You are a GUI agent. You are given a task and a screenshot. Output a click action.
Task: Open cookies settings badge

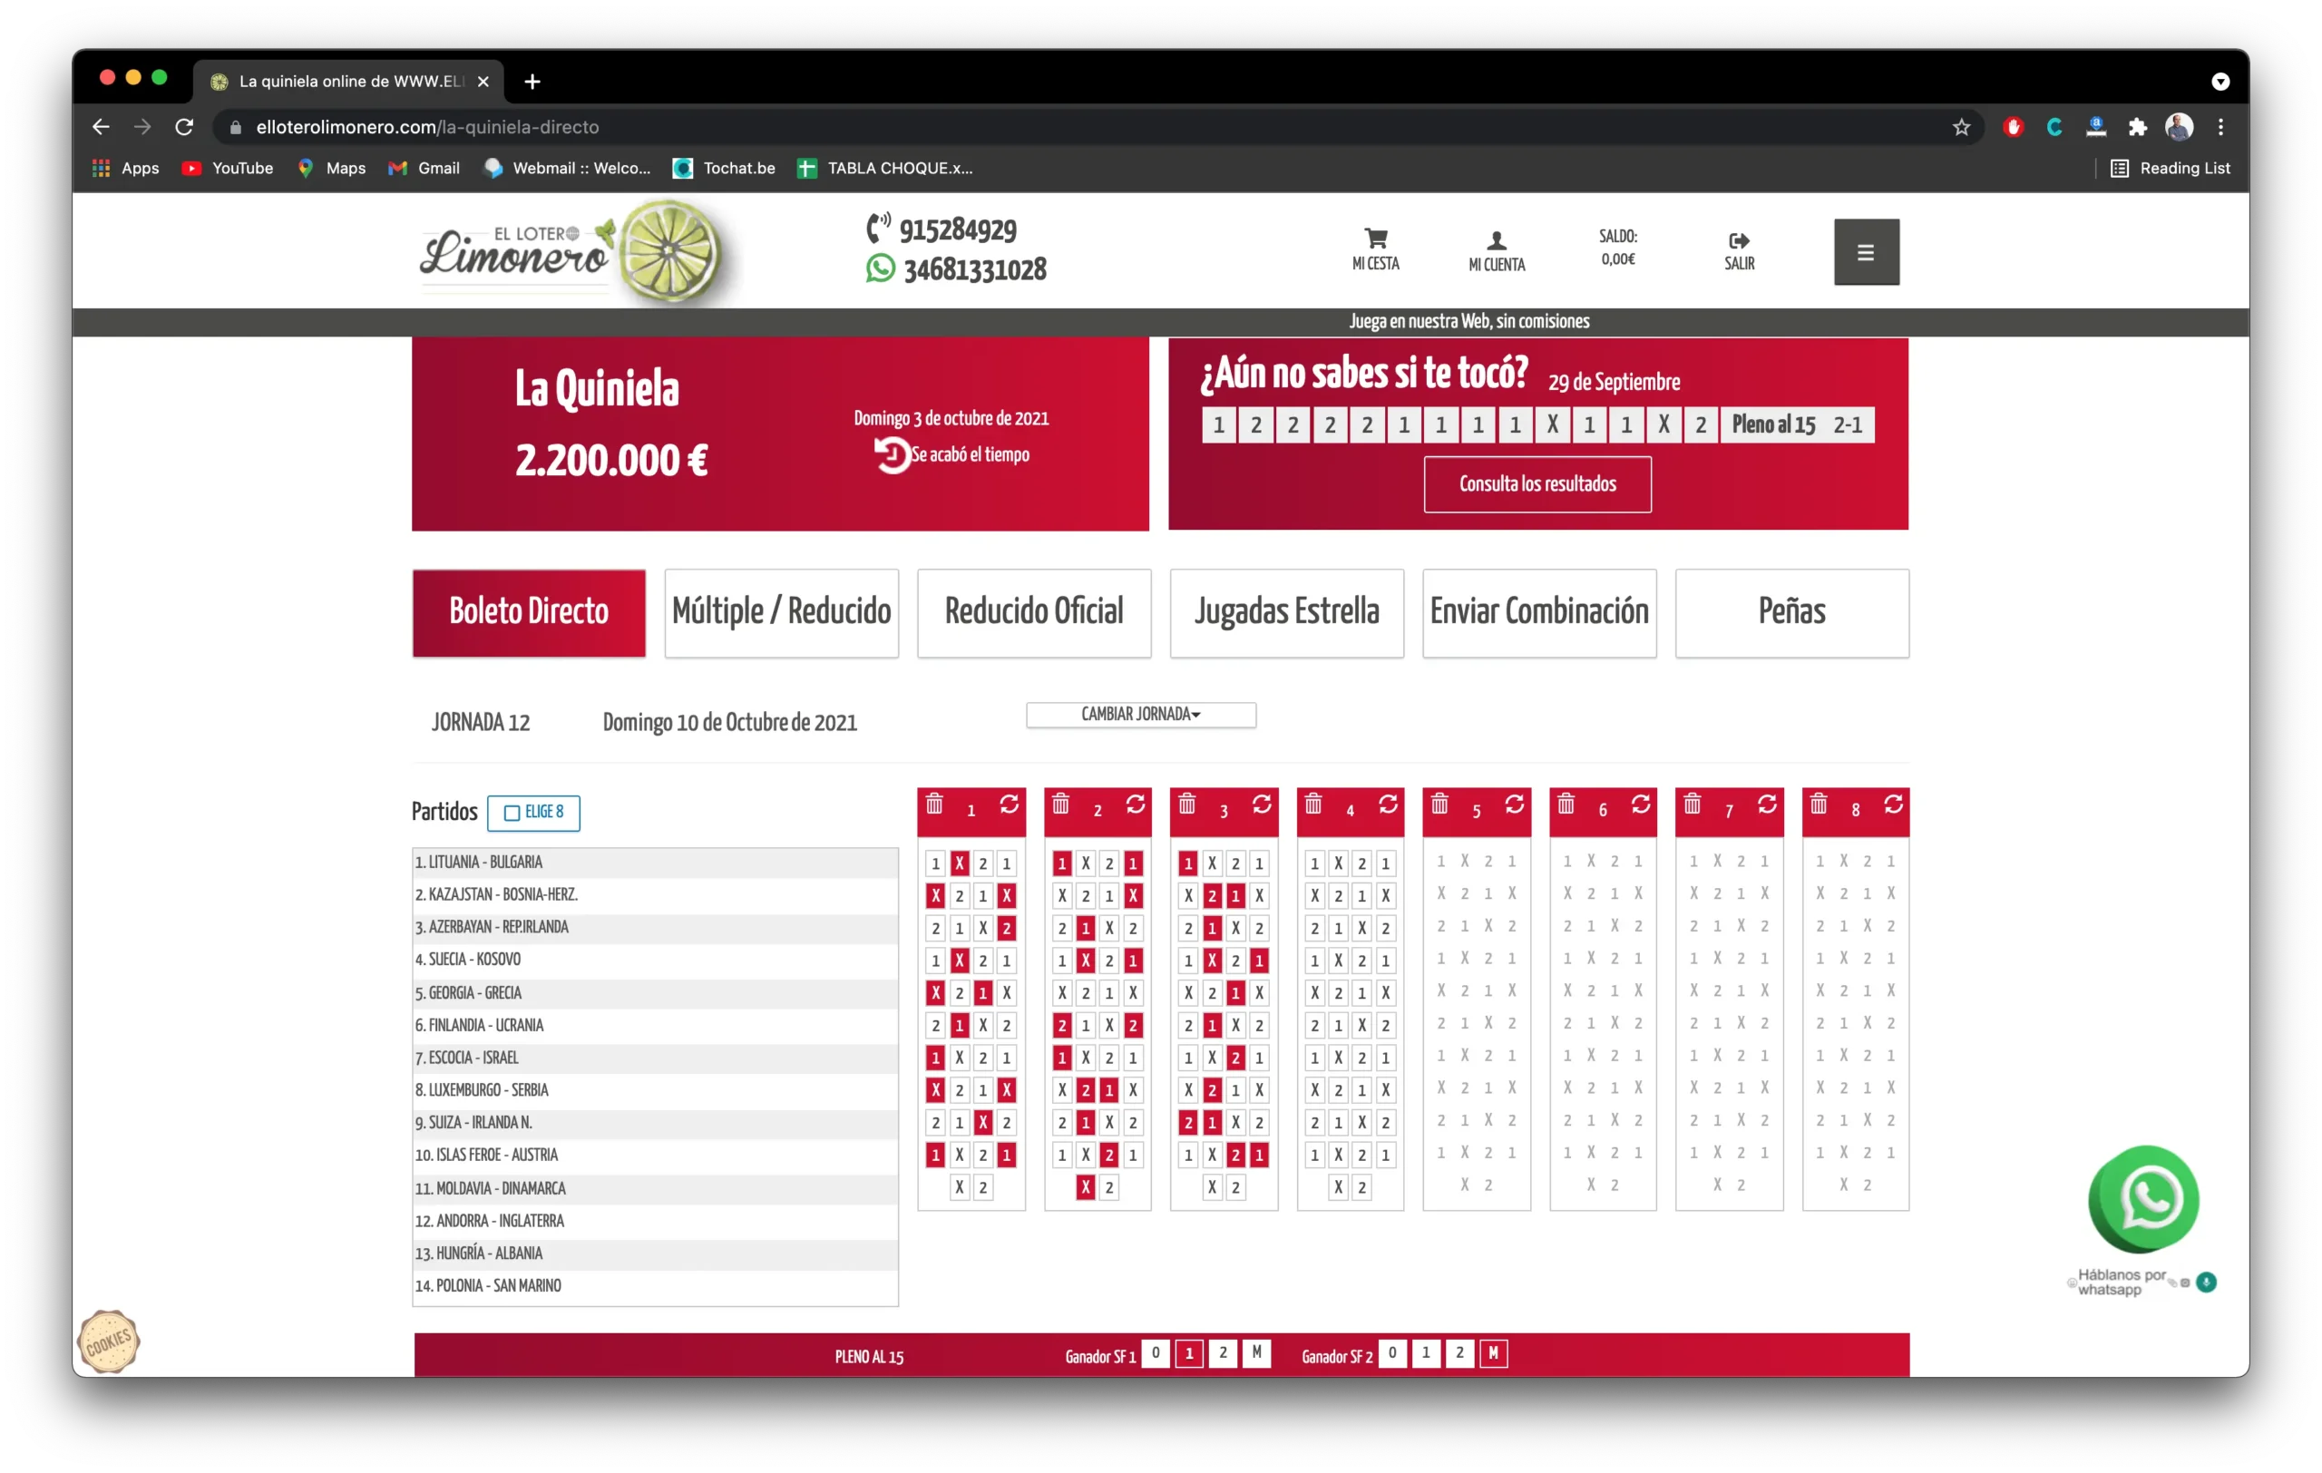108,1341
